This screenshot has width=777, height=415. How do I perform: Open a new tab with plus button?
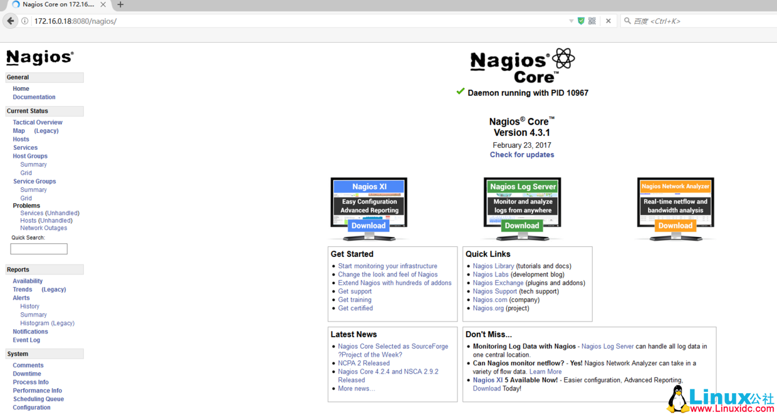pyautogui.click(x=120, y=4)
